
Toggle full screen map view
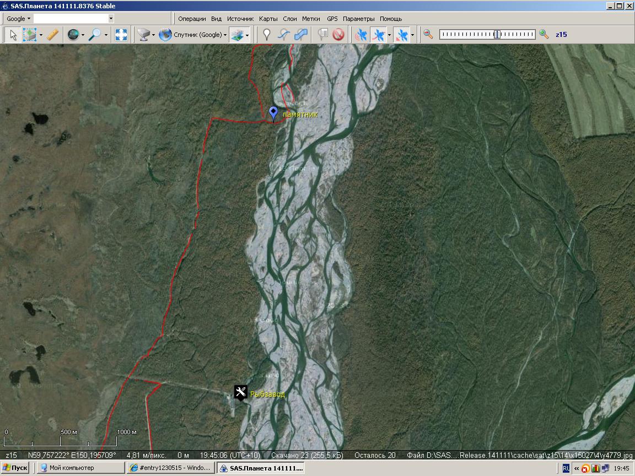[121, 35]
